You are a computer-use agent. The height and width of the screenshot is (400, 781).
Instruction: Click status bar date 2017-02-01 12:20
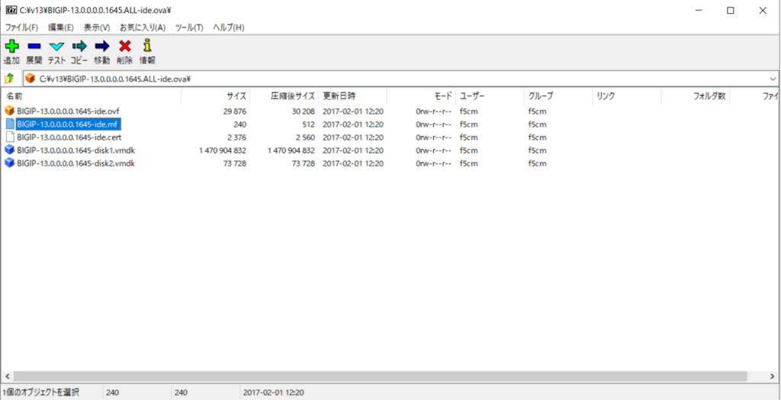coord(274,392)
